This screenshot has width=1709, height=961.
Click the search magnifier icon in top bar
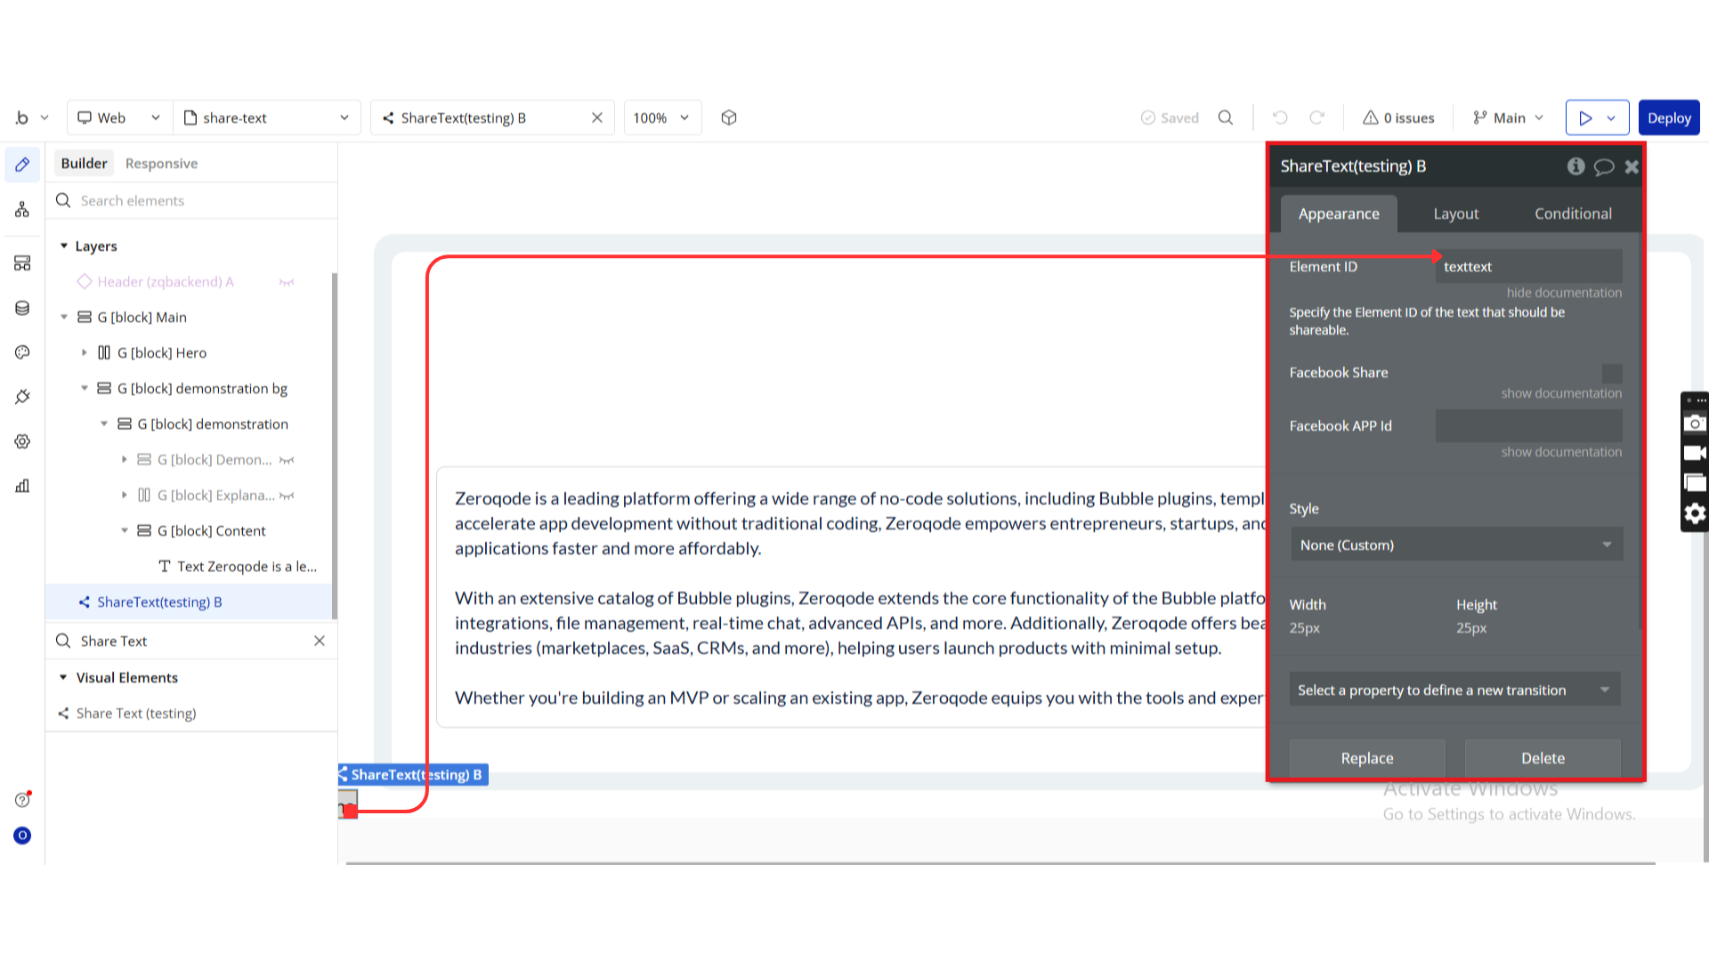pyautogui.click(x=1226, y=117)
